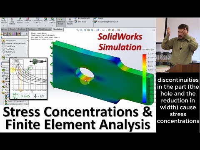Expand the Results Advisor dropdown arrow
The image size is (200, 150).
coord(52,26)
